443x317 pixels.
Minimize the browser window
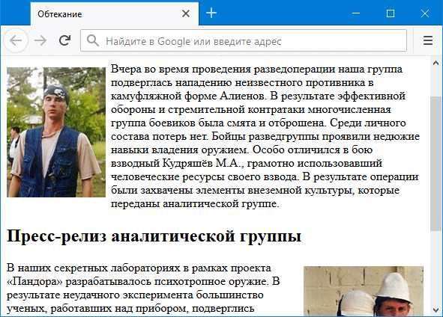point(356,13)
